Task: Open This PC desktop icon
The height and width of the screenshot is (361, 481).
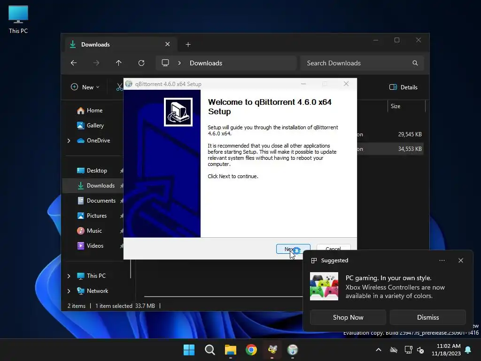Action: coord(18,19)
